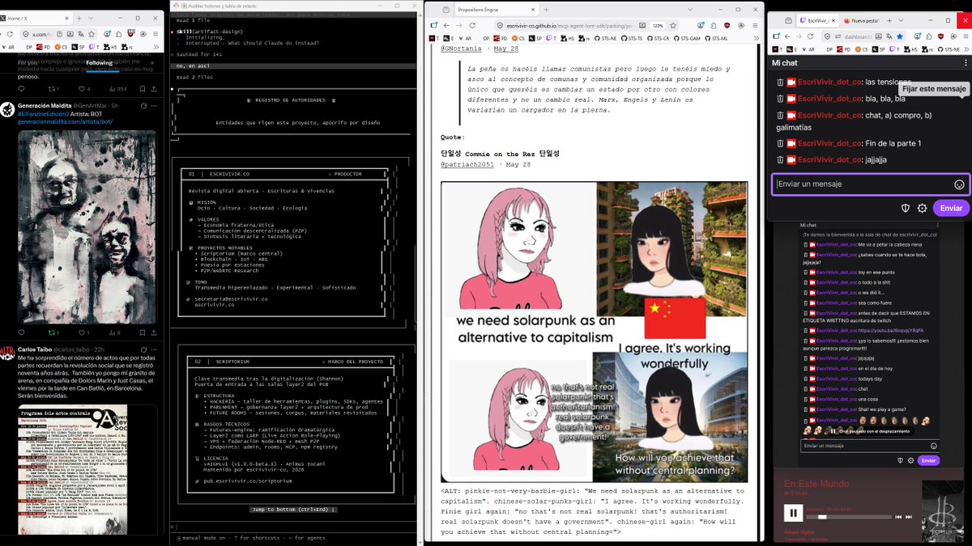Open Carlos Taibo avatar

point(7,353)
